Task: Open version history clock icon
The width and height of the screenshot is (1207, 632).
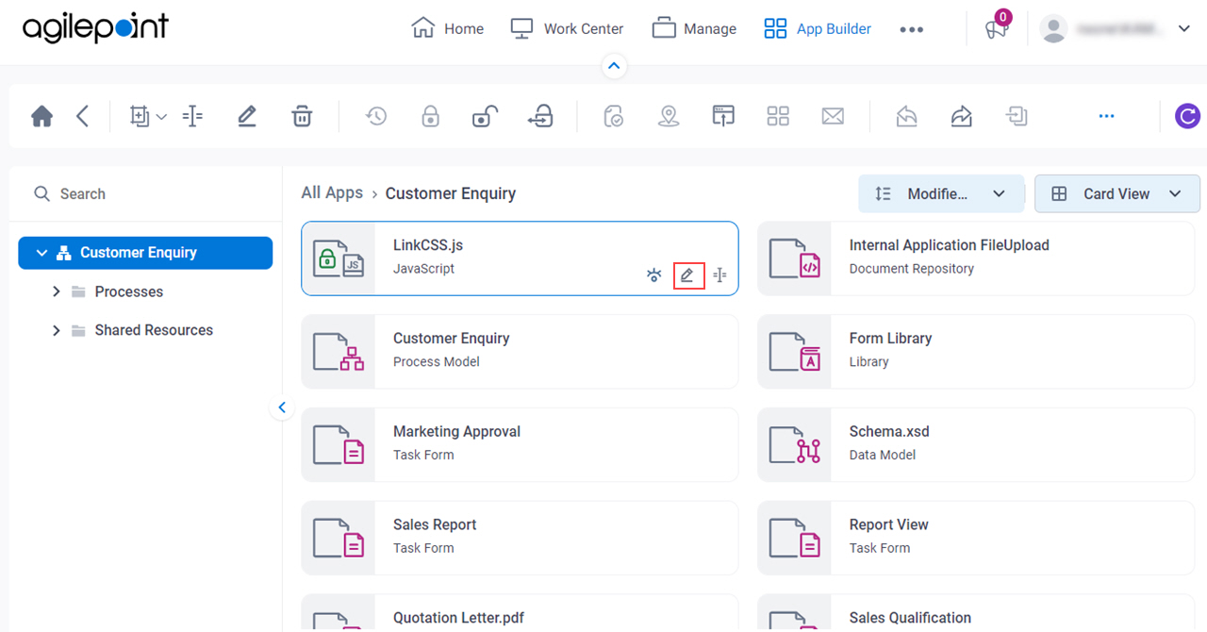Action: [x=376, y=116]
